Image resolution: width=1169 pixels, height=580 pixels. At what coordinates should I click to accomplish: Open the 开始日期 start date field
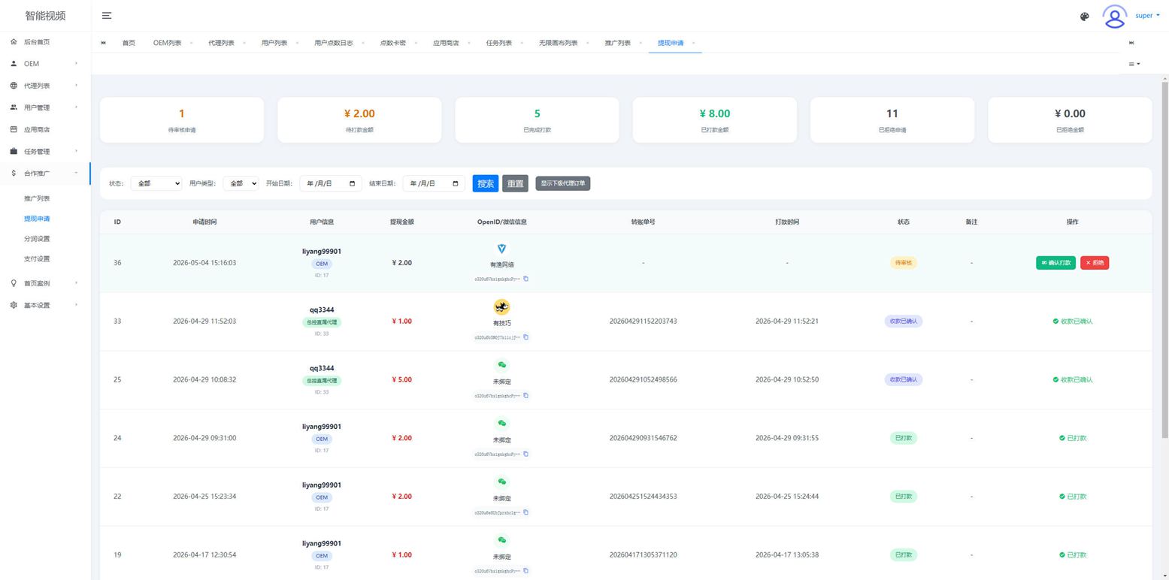[330, 183]
